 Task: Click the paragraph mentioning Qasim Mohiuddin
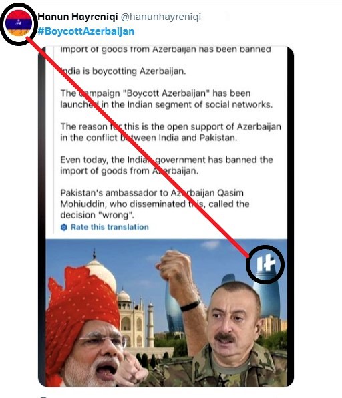(x=155, y=204)
